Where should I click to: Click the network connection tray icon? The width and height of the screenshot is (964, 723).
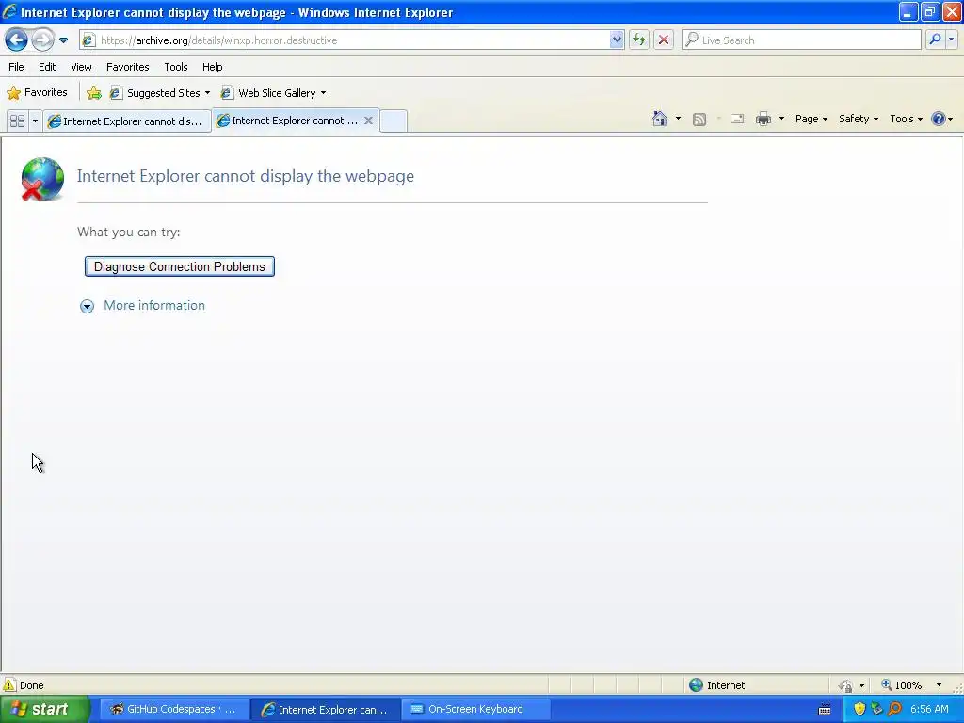click(x=876, y=710)
